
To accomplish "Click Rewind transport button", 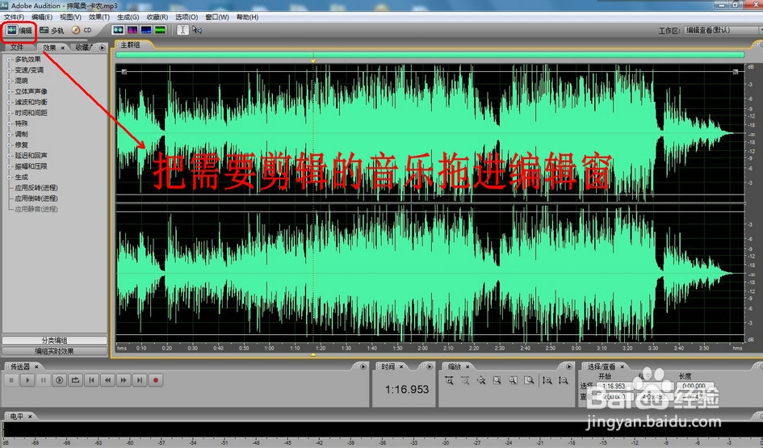I will 107,380.
